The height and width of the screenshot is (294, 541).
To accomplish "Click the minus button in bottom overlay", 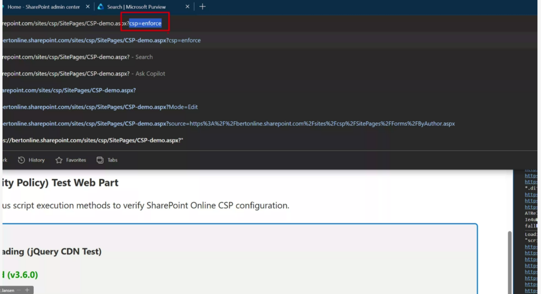I will pyautogui.click(x=20, y=290).
